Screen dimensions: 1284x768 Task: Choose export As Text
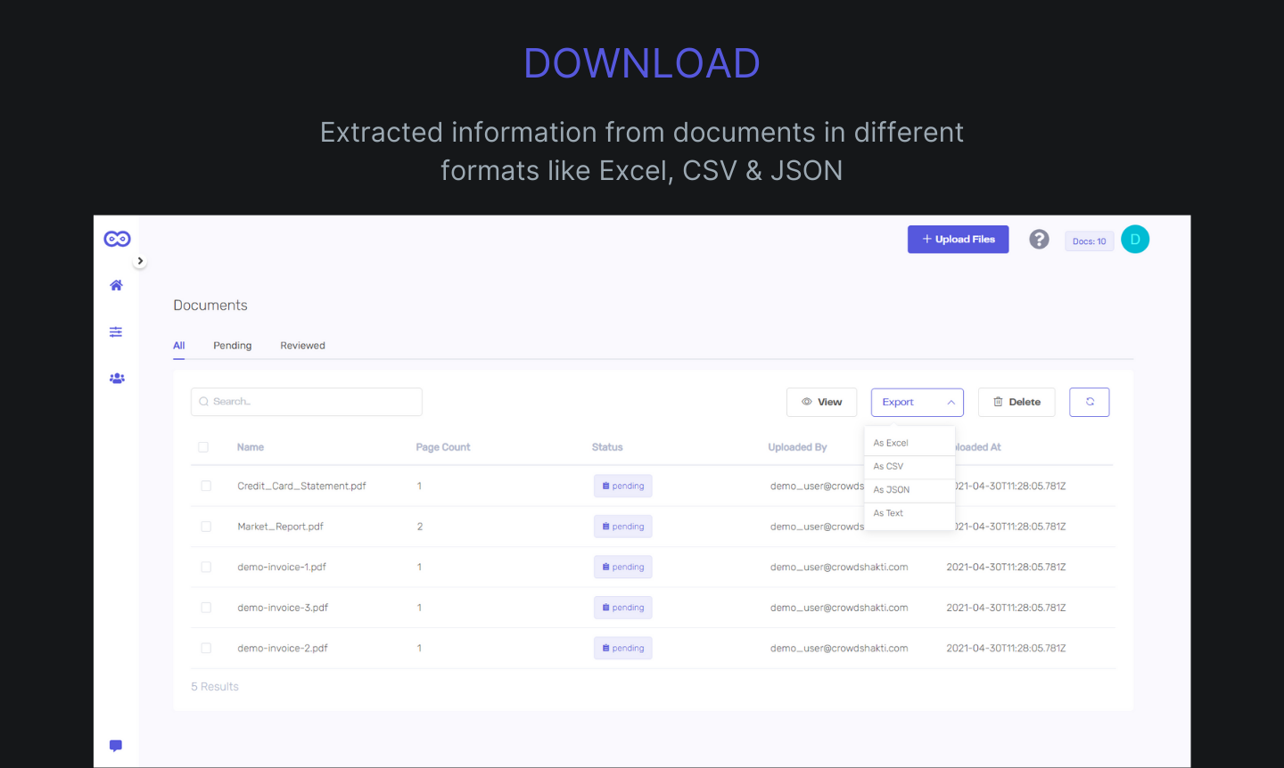pos(909,514)
